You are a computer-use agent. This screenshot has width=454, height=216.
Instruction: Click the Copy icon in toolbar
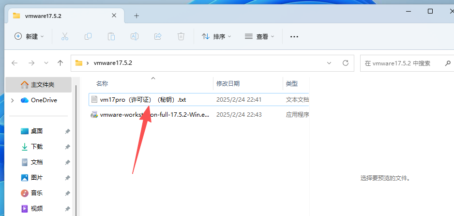point(88,36)
